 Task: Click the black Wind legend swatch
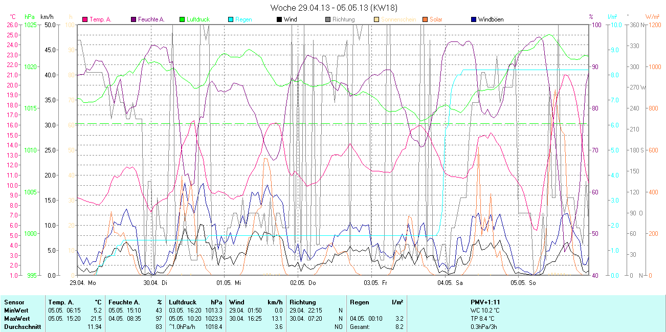click(279, 19)
